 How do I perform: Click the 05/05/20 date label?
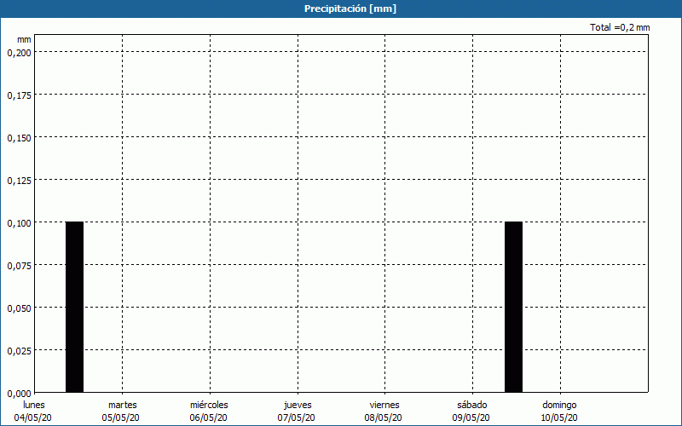(121, 417)
